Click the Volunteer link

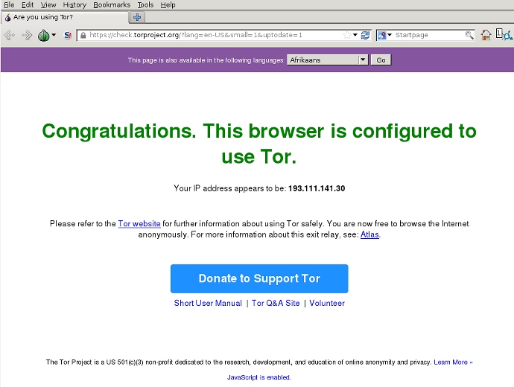(327, 303)
